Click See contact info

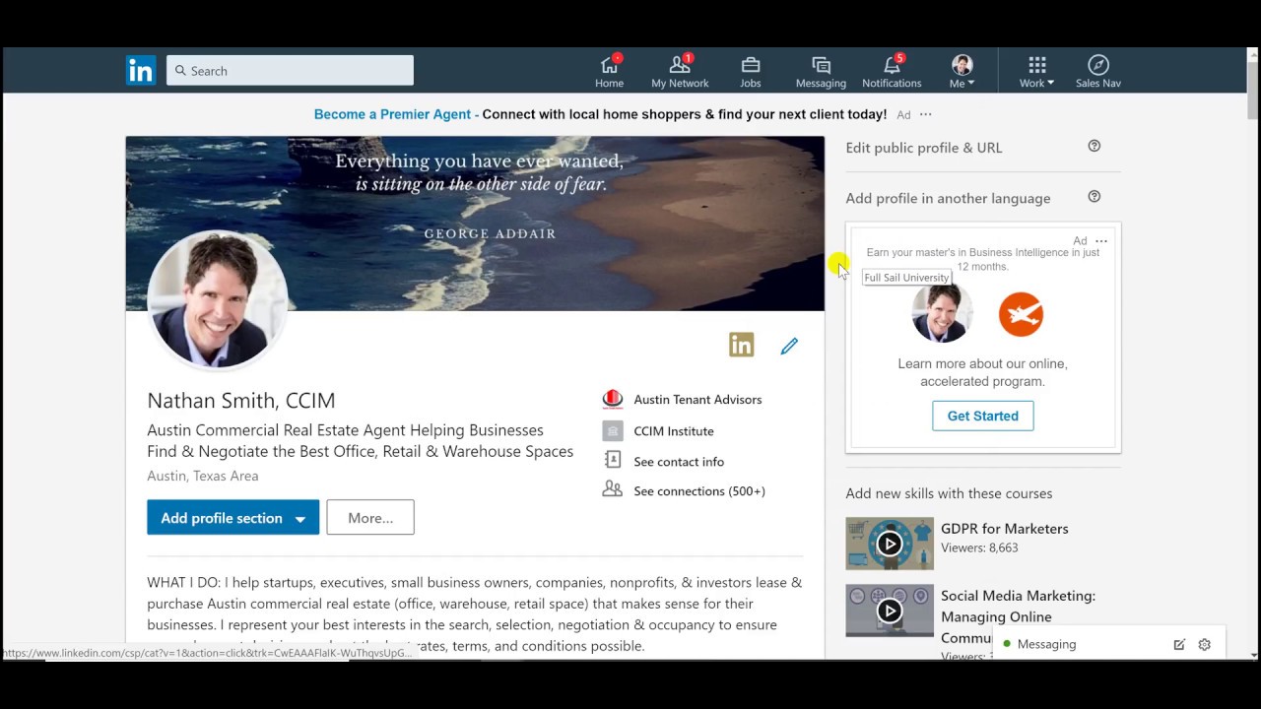pos(679,461)
